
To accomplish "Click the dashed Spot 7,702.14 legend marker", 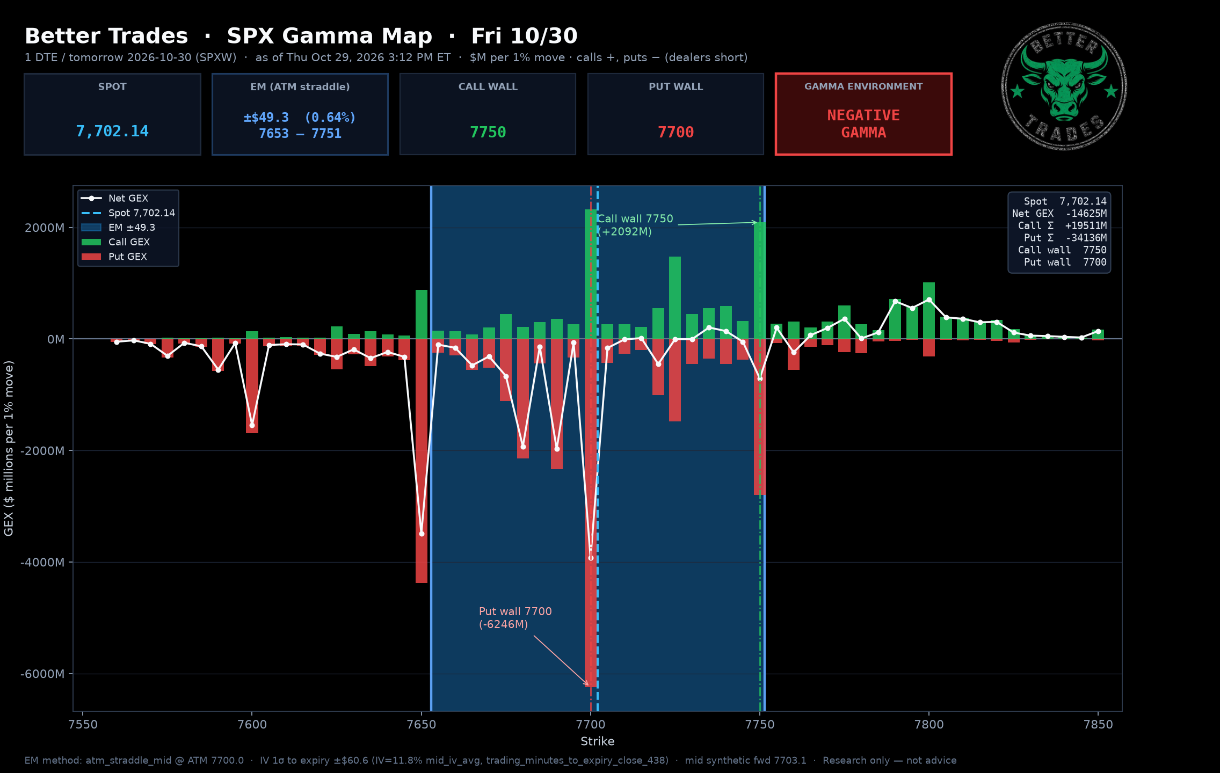I will (91, 213).
